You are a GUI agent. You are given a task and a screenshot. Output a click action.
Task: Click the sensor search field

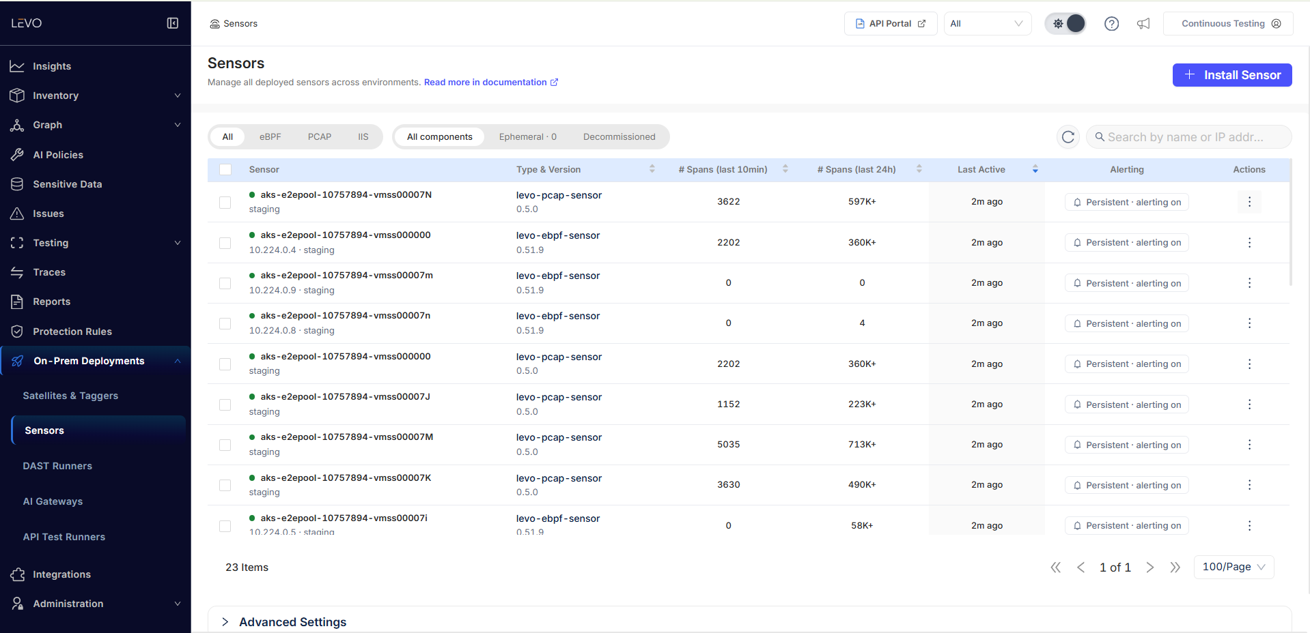point(1188,137)
